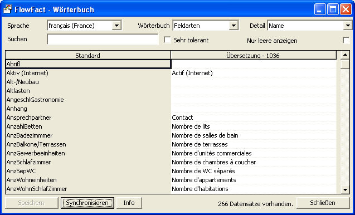
Task: Select the Anhang row
Action: click(88, 109)
